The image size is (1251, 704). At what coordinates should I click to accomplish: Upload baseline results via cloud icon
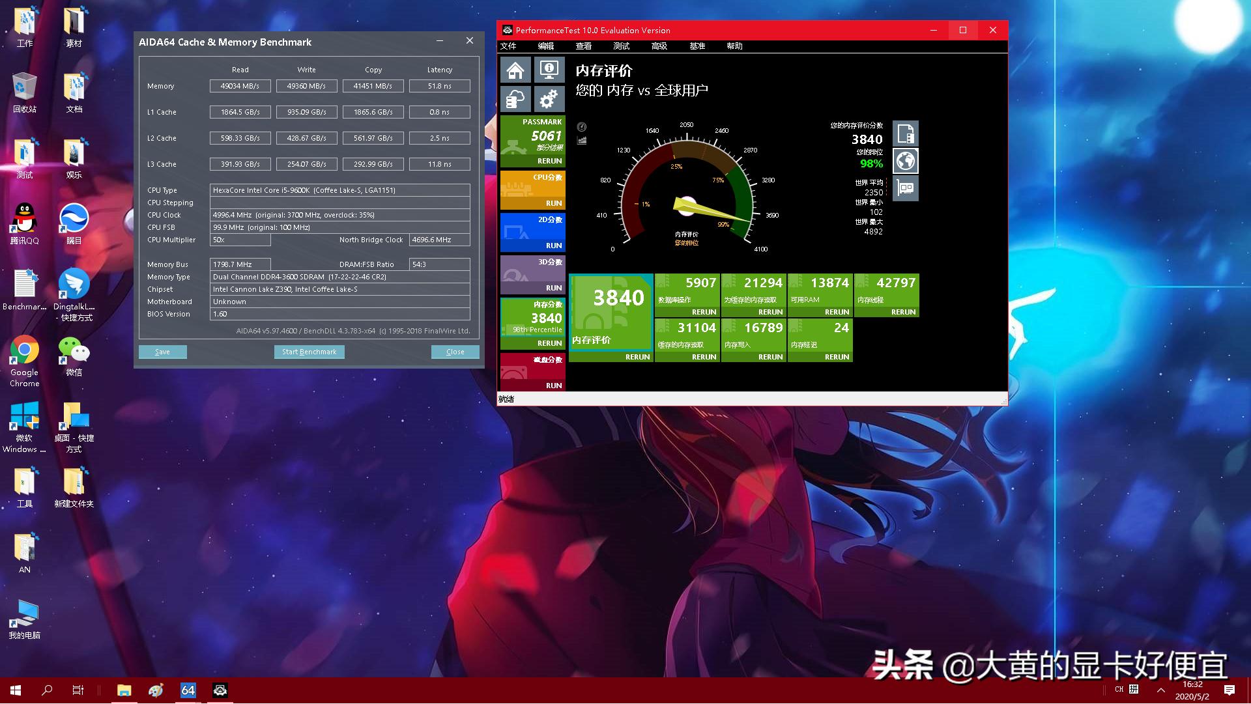coord(515,98)
